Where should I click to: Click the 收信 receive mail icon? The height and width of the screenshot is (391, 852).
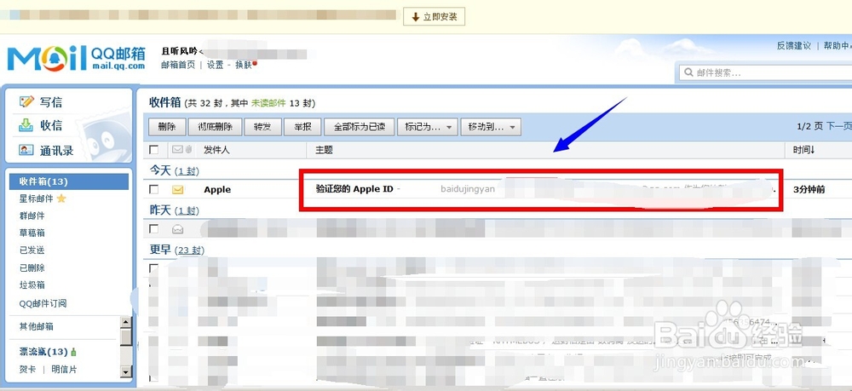[x=26, y=125]
